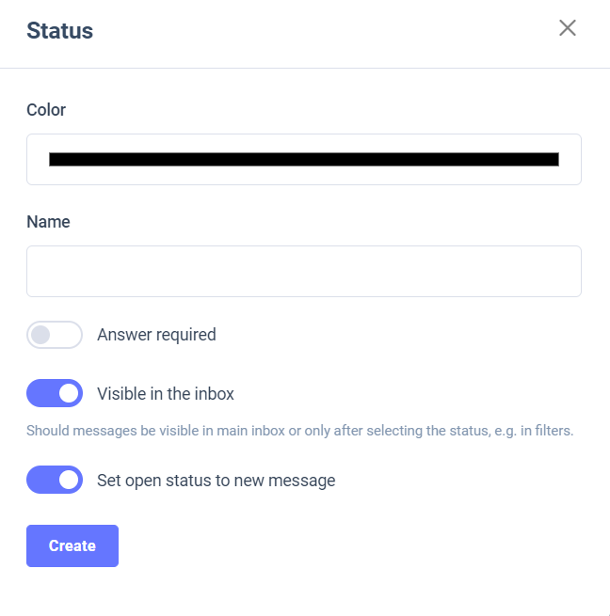
Task: Click the "Answer required" label text
Action: pos(156,335)
